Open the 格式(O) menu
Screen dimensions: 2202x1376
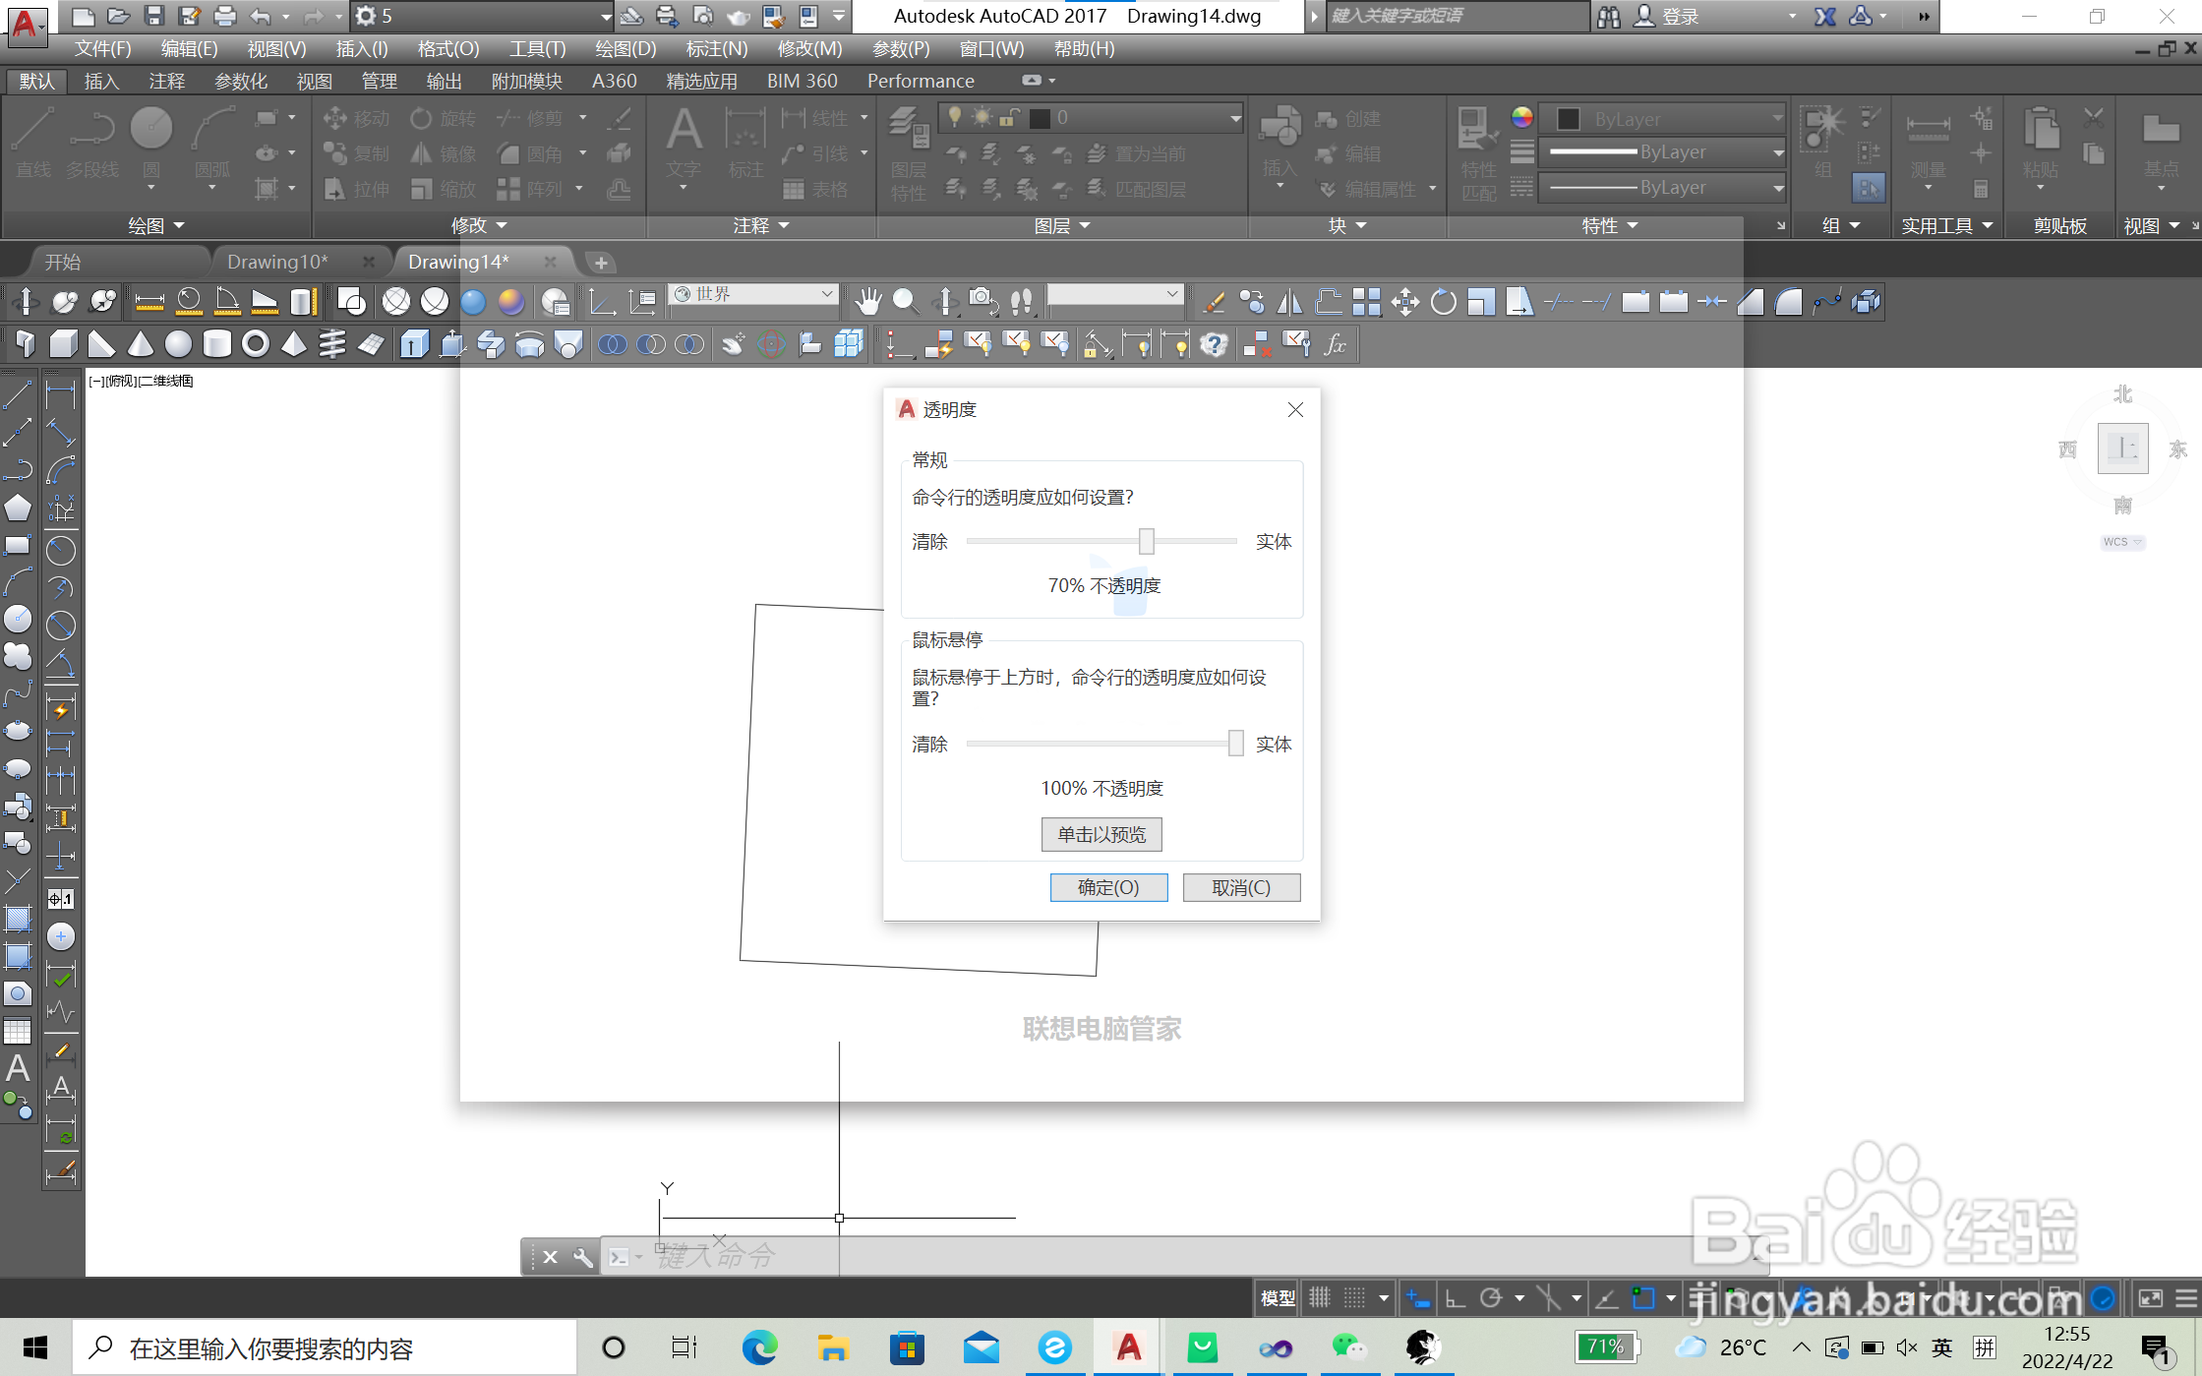pos(448,48)
